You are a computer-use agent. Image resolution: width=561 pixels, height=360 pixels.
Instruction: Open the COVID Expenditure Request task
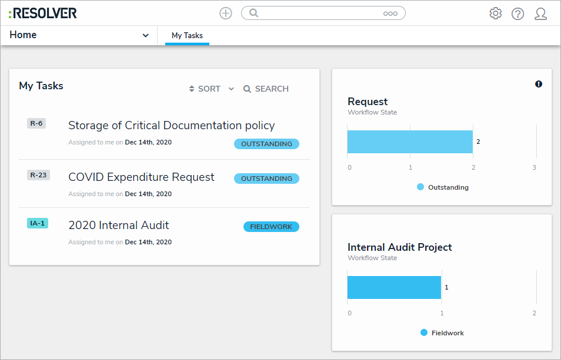click(x=141, y=177)
